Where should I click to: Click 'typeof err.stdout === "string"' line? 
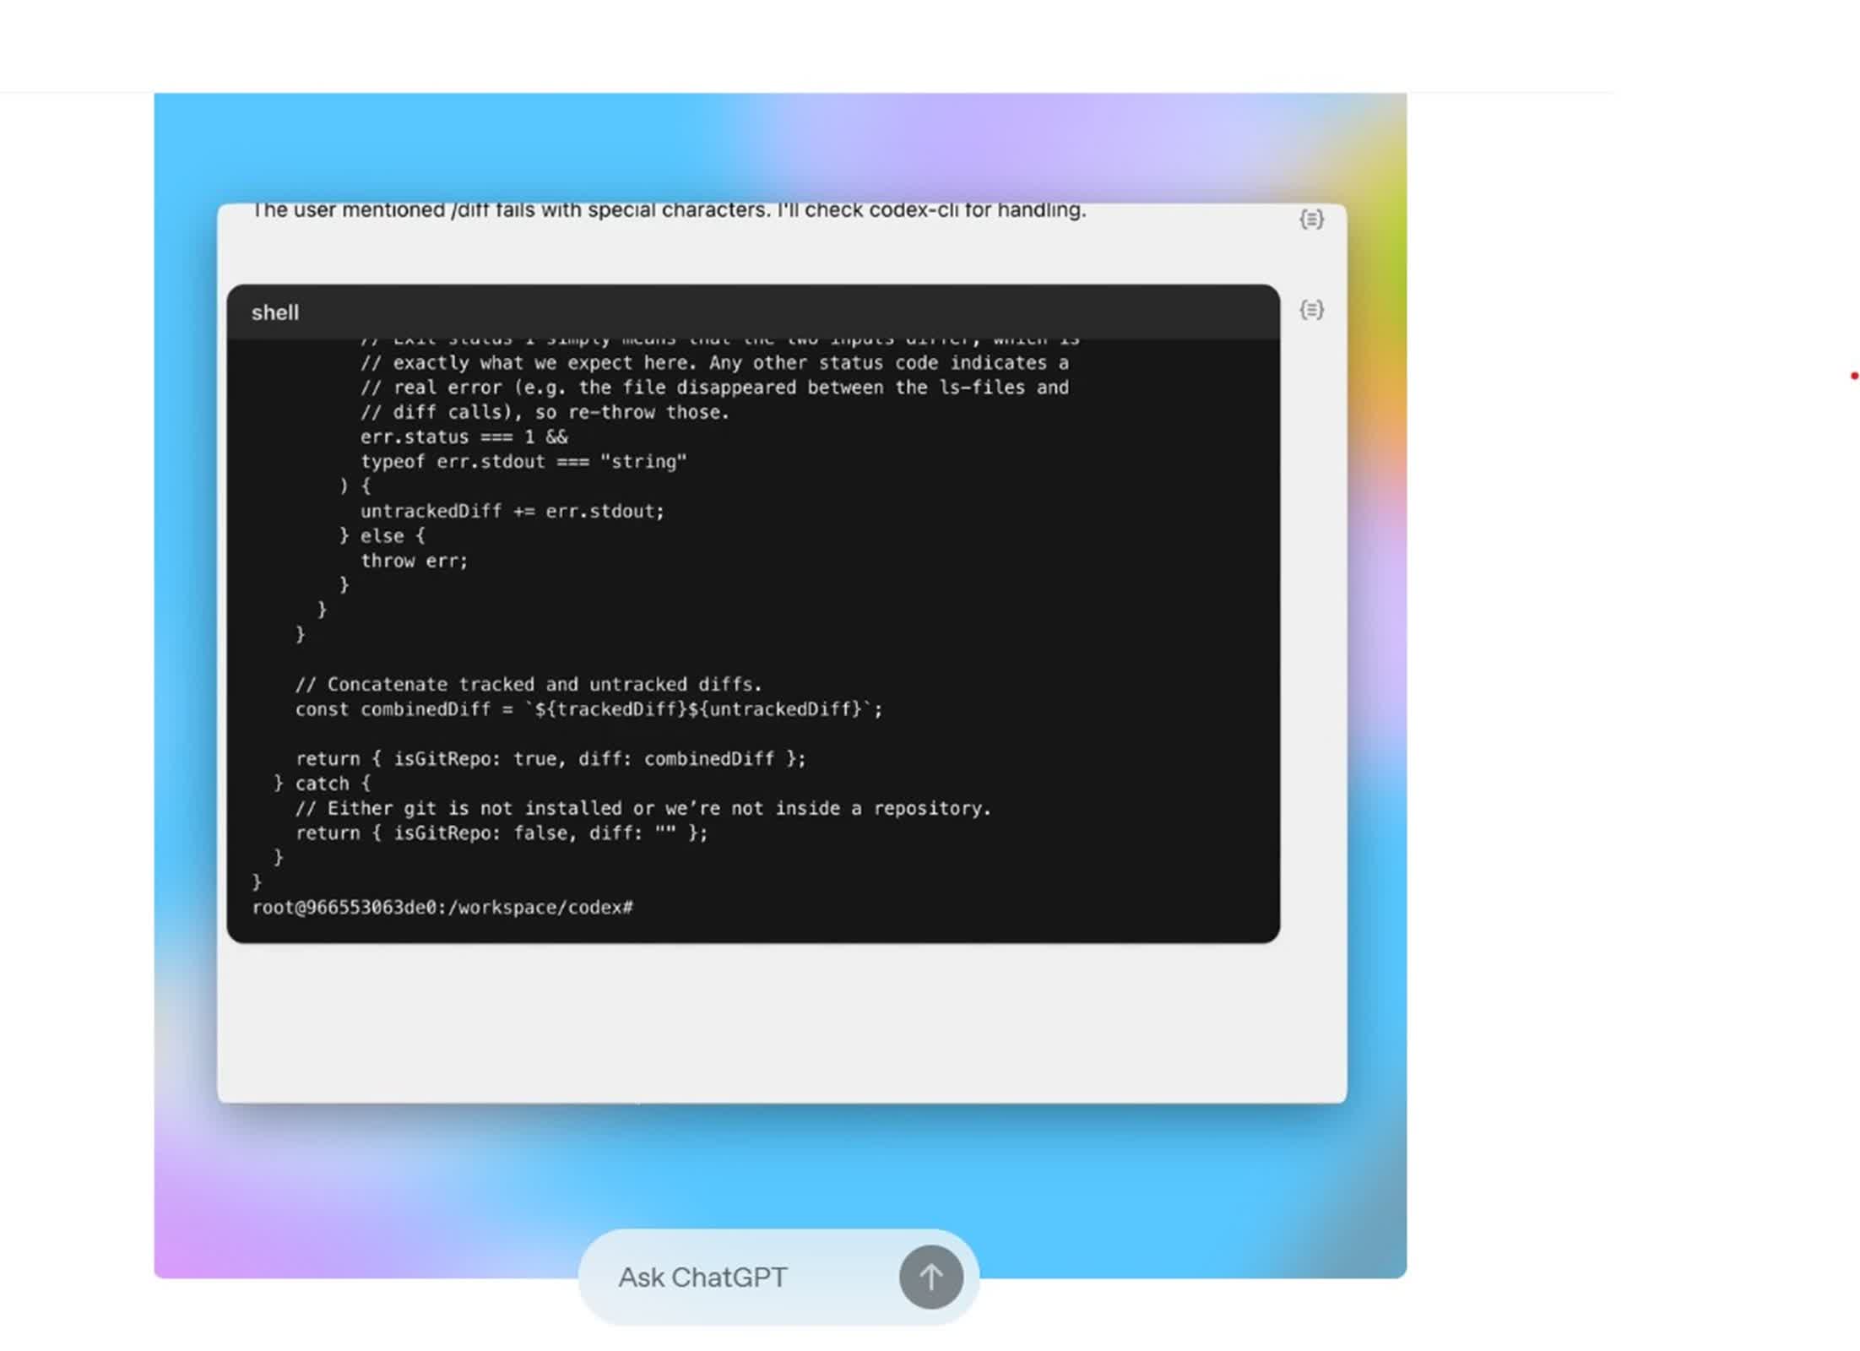(x=523, y=461)
